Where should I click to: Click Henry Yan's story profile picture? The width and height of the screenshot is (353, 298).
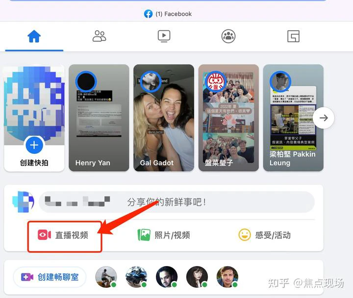pyautogui.click(x=86, y=82)
